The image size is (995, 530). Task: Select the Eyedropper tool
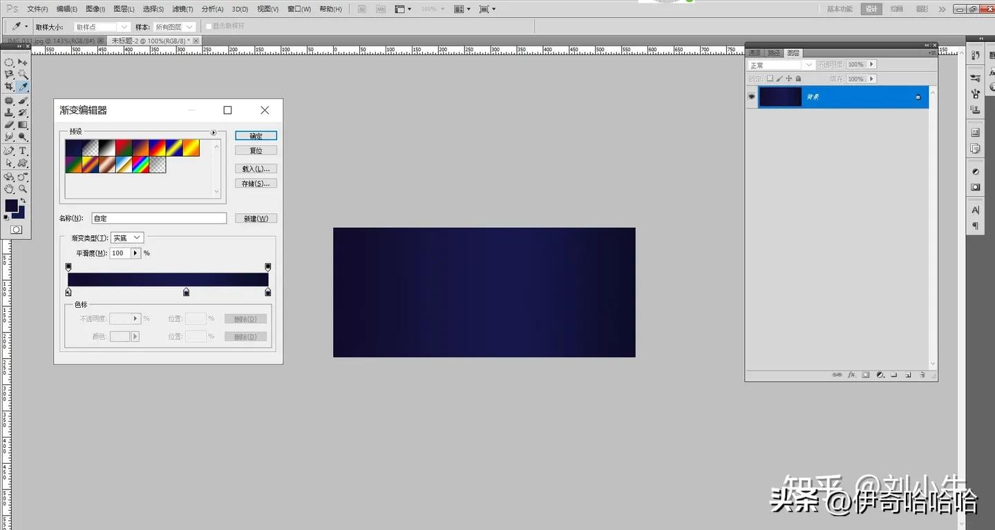pos(21,86)
